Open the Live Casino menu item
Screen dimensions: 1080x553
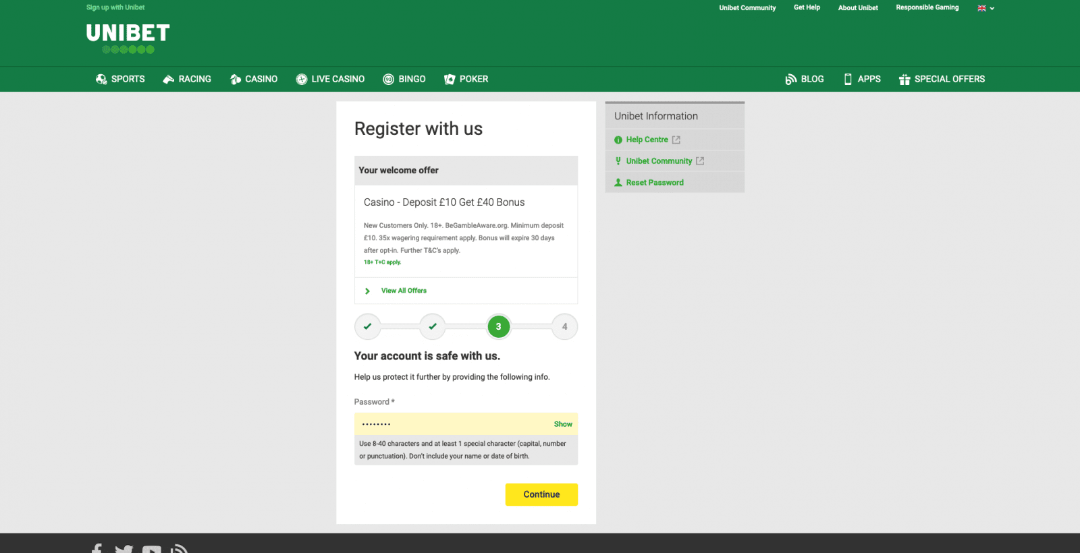330,80
